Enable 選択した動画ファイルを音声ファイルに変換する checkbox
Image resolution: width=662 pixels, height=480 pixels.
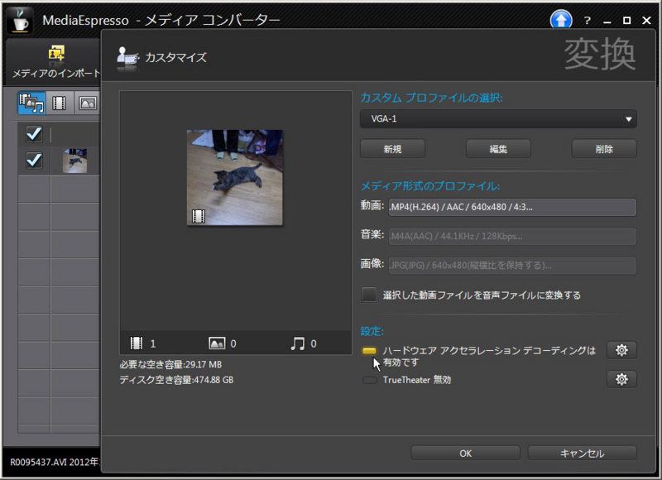369,295
